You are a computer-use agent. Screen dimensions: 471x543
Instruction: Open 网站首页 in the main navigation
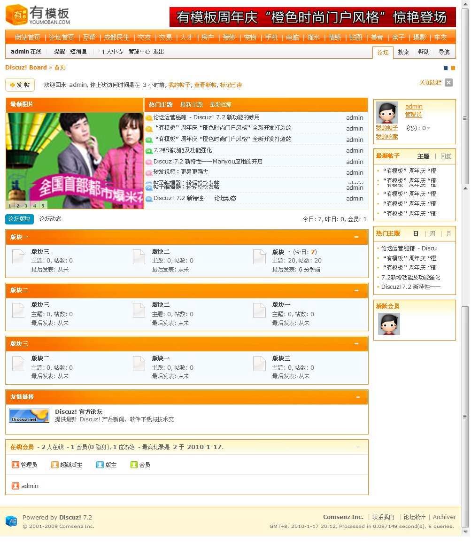[27, 38]
